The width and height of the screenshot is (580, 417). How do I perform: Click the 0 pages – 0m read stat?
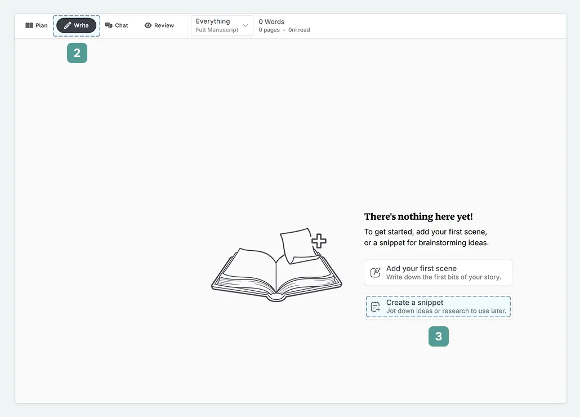[x=284, y=30]
